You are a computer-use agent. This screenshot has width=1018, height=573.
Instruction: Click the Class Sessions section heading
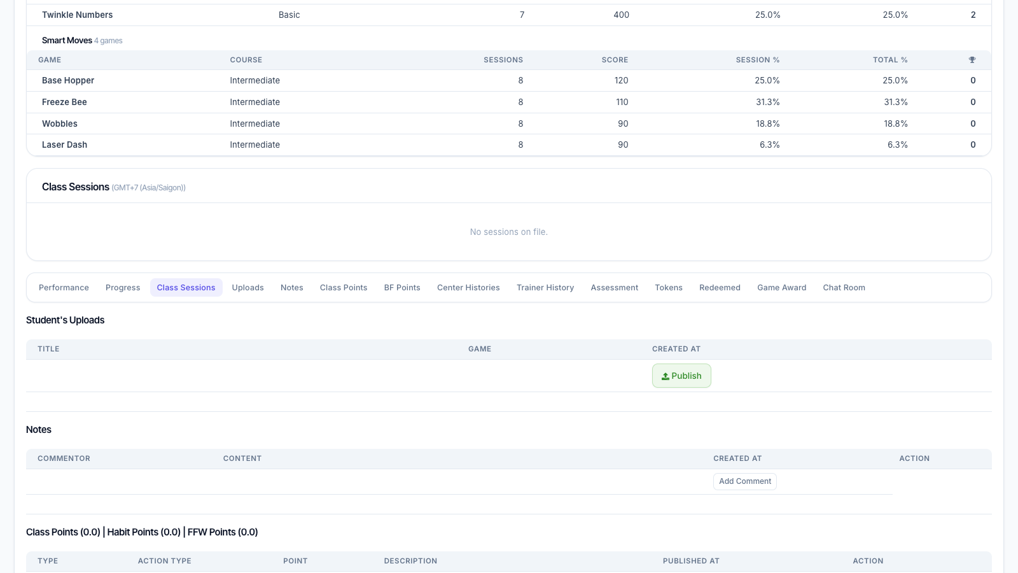pos(76,187)
